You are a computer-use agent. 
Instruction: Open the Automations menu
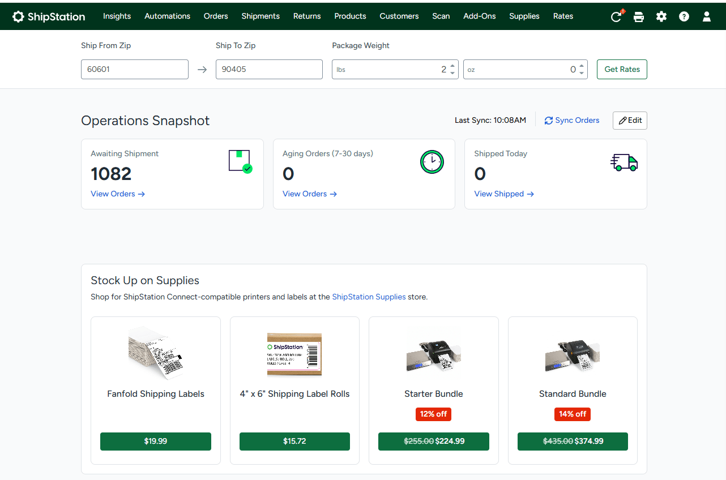(x=168, y=16)
